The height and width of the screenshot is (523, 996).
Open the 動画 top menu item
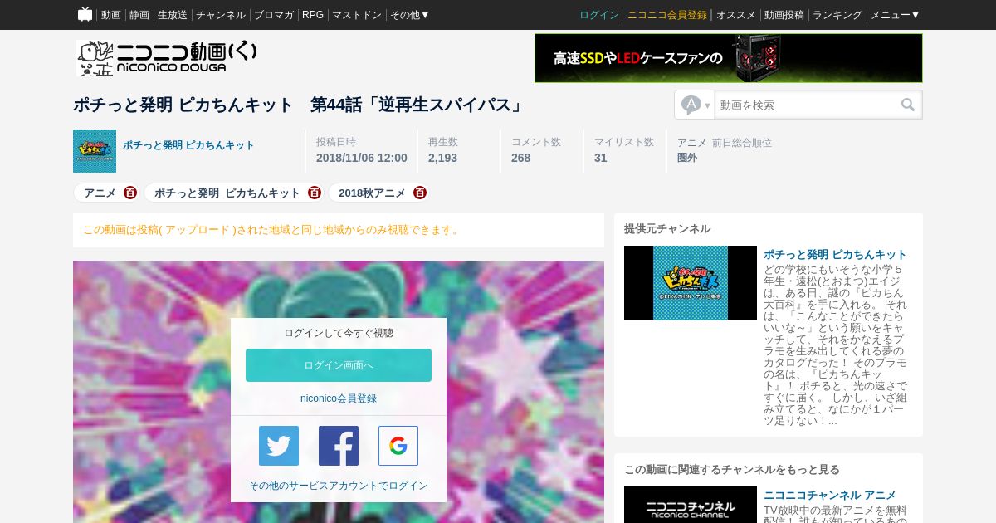(111, 15)
